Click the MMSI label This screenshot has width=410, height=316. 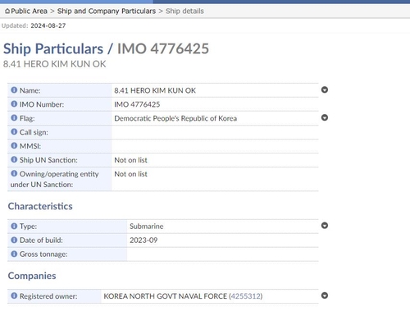pyautogui.click(x=30, y=146)
